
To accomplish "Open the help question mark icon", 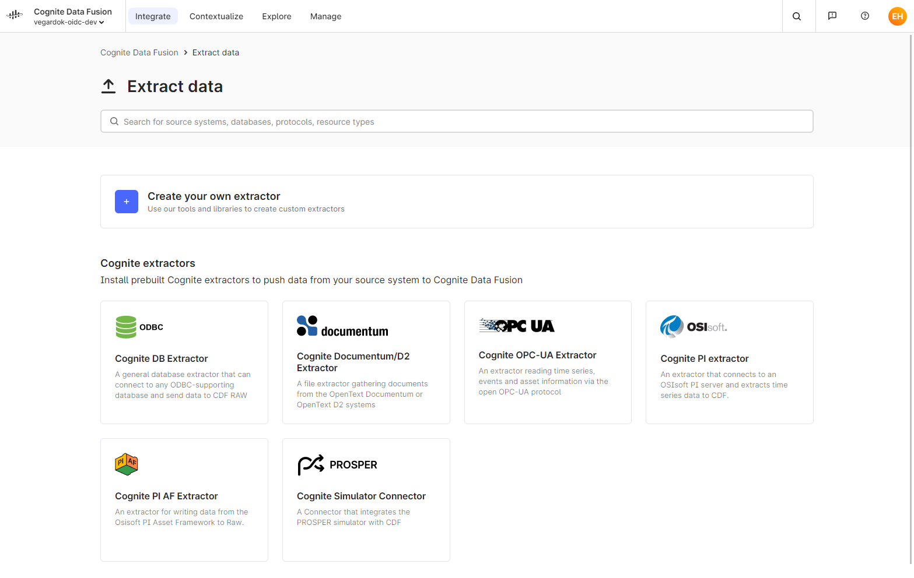I will pos(865,16).
